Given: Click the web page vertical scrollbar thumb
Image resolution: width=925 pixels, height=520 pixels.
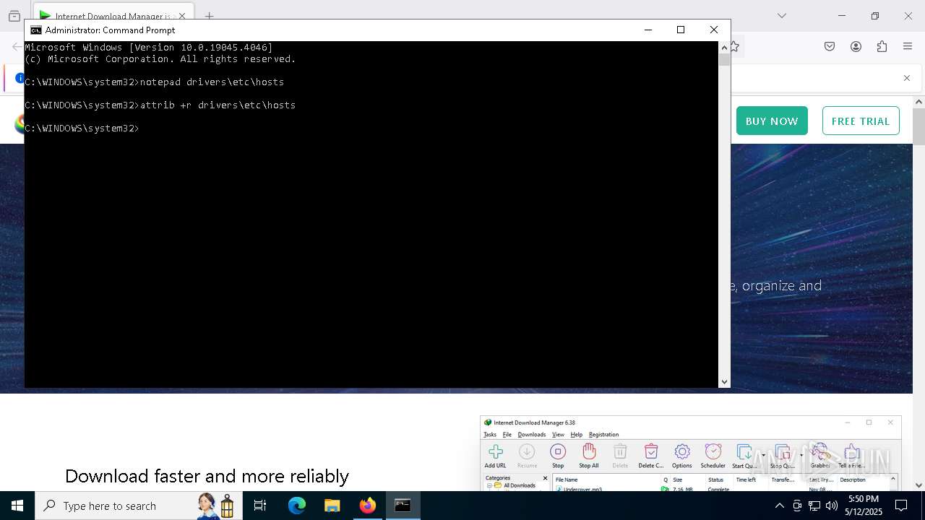Looking at the screenshot, I should pos(918,127).
